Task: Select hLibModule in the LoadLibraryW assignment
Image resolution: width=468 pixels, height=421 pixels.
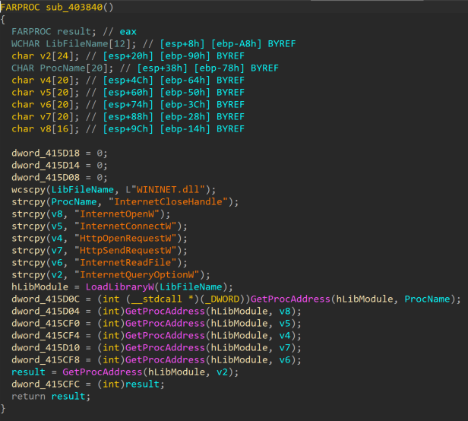Action: pos(40,287)
